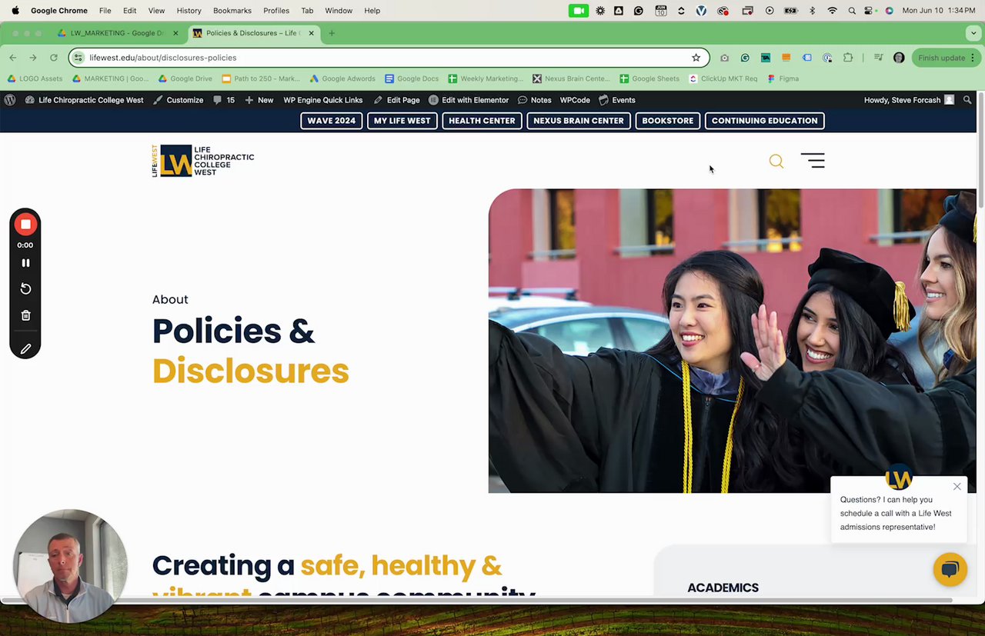Click the address bar URL field
985x636 pixels.
[x=385, y=58]
